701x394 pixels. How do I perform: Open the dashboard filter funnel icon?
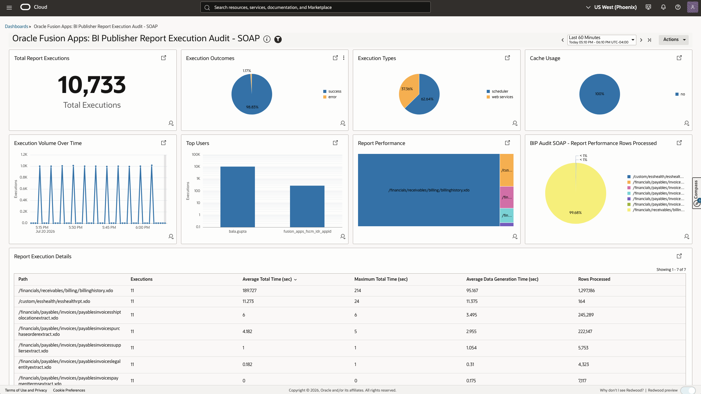(278, 39)
